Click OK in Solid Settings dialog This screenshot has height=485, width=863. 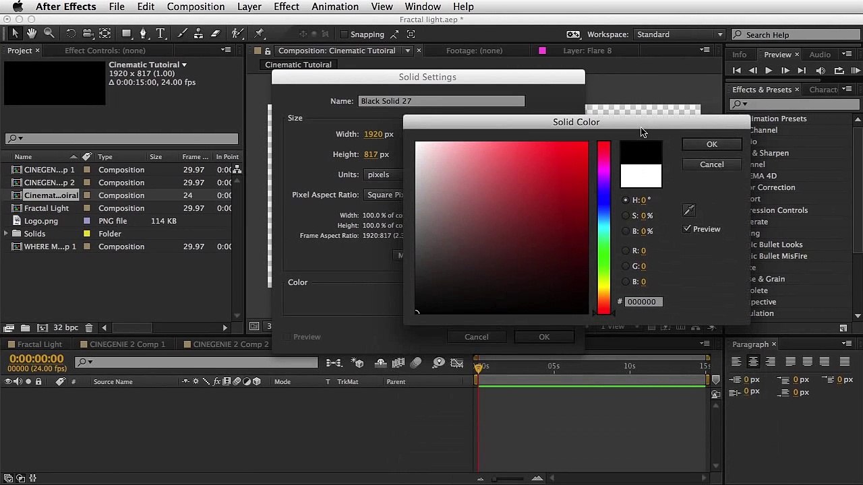coord(544,337)
